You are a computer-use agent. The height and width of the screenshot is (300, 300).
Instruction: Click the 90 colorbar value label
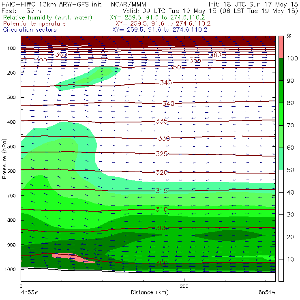(290, 81)
